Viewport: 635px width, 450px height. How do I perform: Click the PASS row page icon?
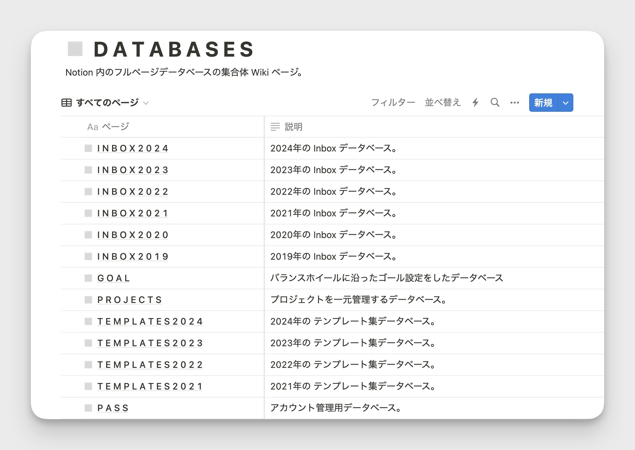(88, 408)
